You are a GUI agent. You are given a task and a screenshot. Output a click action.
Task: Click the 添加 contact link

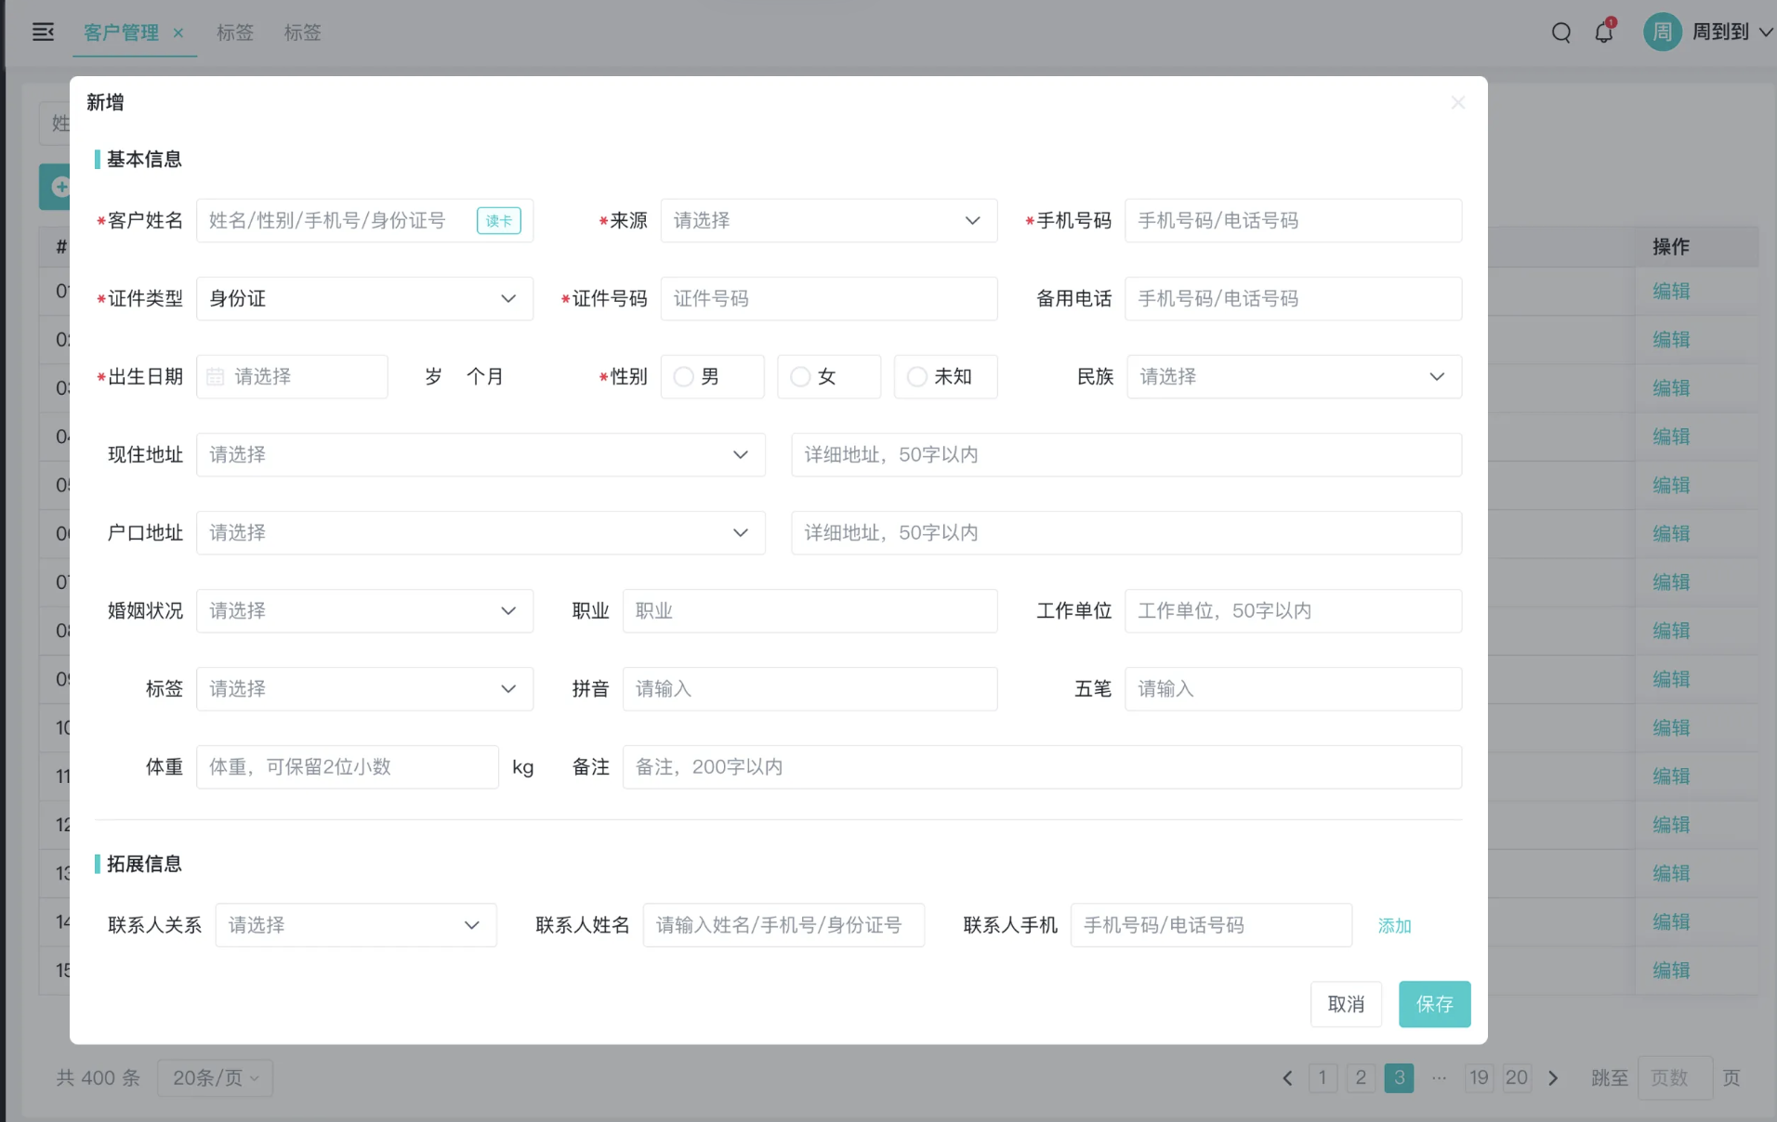[x=1395, y=925]
